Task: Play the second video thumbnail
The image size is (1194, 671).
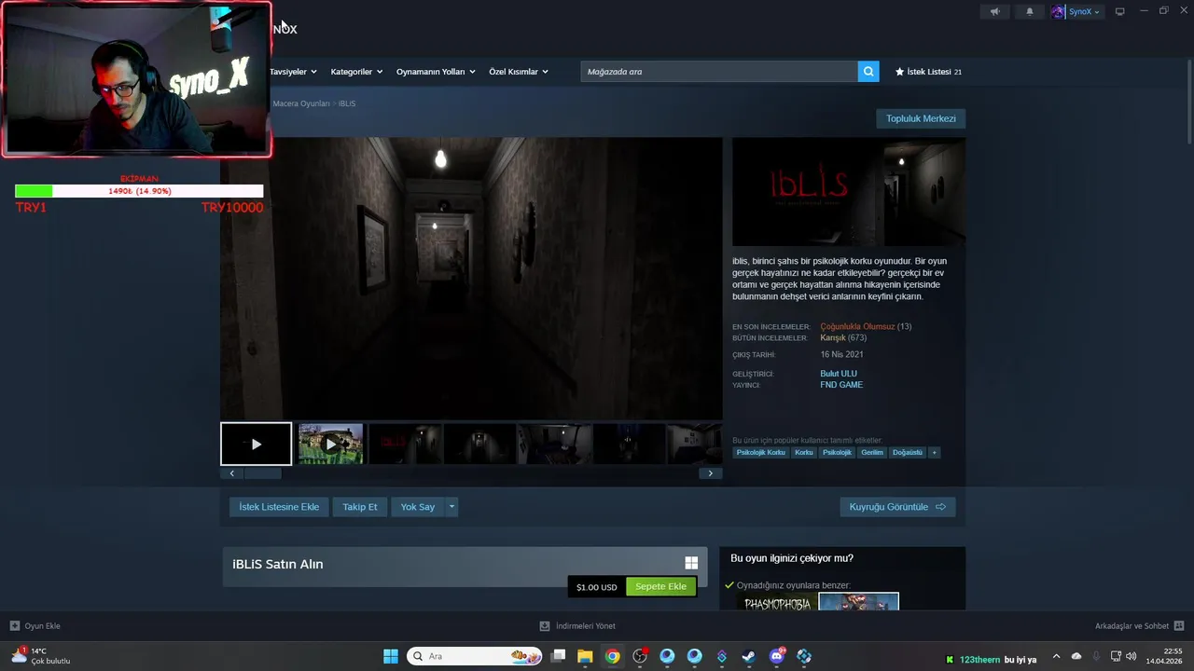Action: tap(330, 444)
